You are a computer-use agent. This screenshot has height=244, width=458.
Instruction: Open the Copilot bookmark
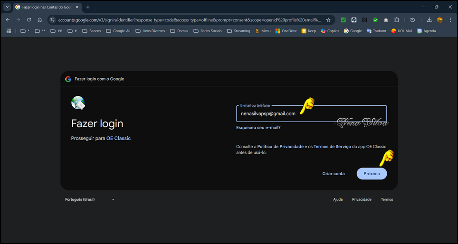(330, 31)
